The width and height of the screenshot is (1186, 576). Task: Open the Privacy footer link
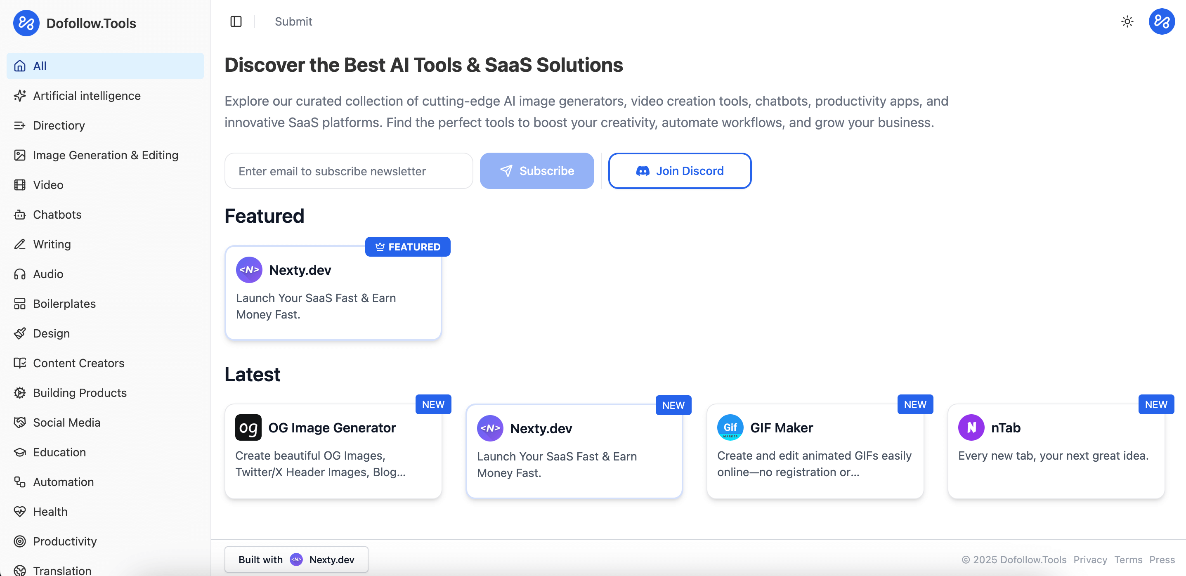click(x=1090, y=559)
